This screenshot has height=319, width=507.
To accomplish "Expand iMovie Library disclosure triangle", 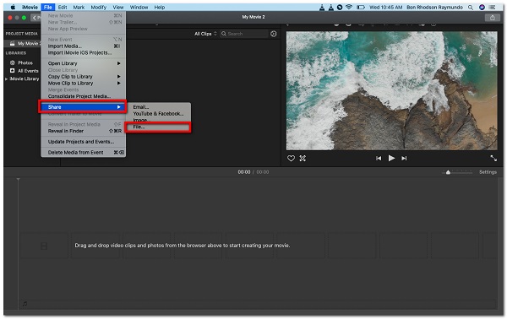I will point(7,78).
